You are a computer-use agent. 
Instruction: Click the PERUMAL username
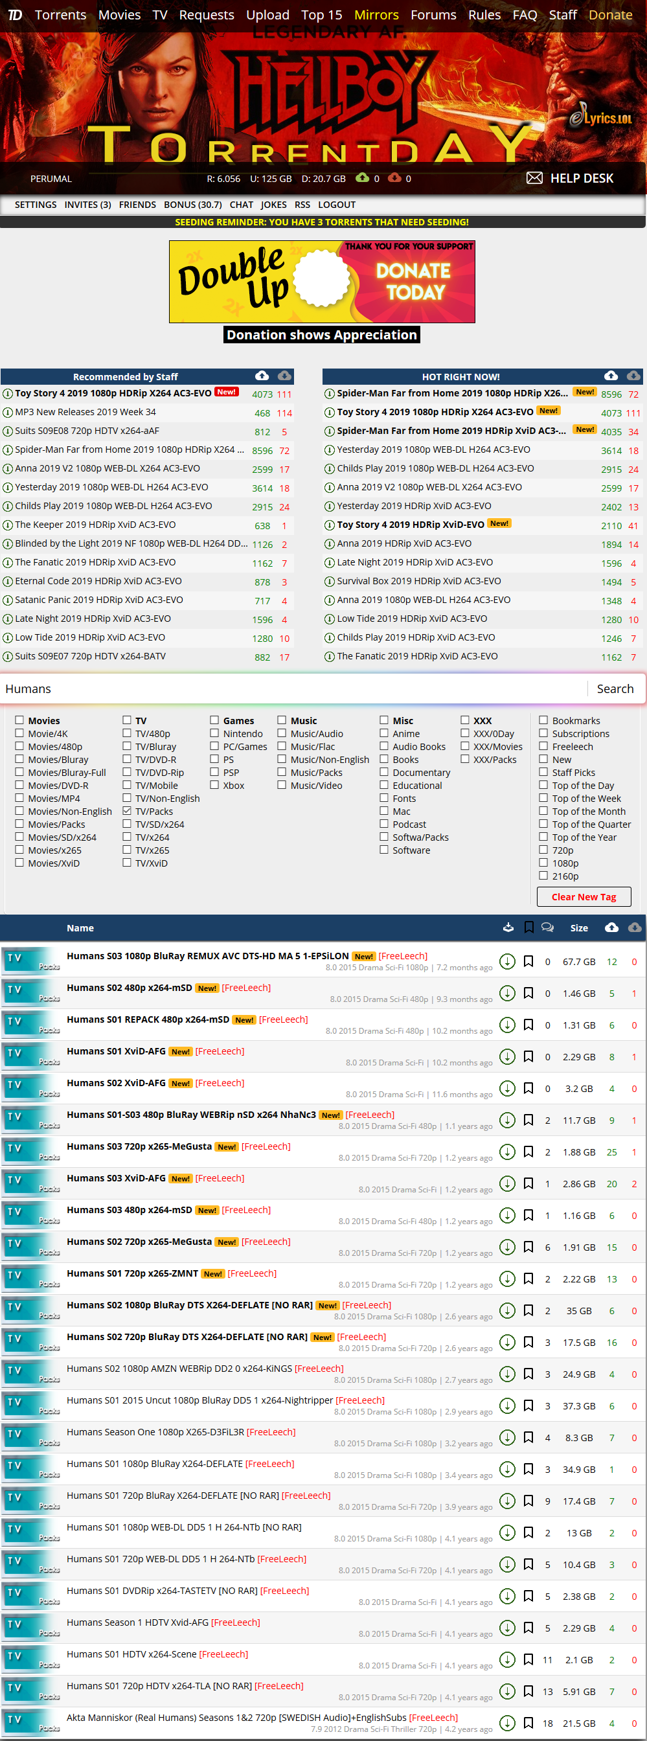click(x=51, y=178)
